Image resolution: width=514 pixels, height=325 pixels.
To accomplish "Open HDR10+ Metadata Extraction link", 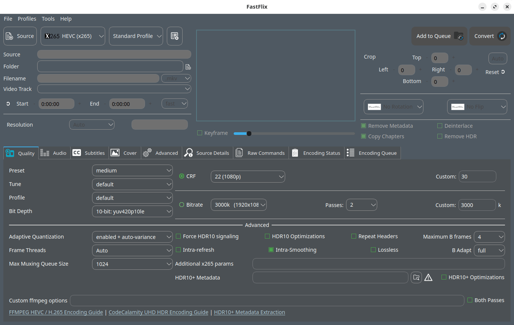I will [249, 312].
